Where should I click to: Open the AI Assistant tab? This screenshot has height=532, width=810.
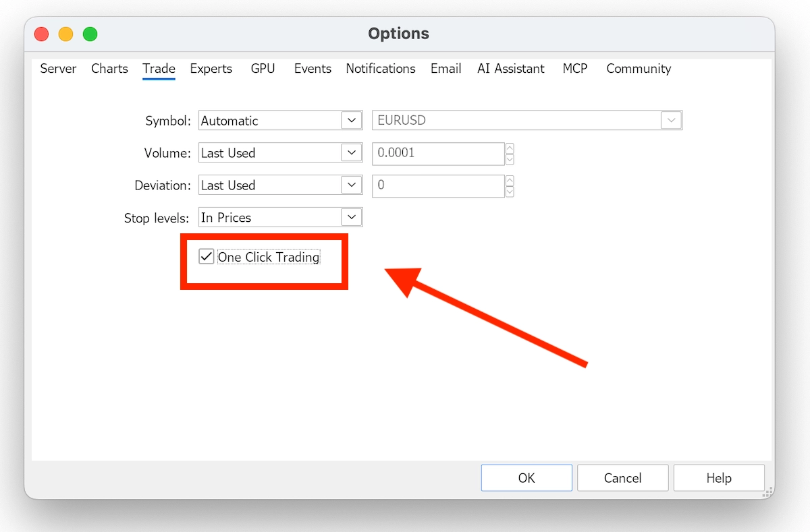[x=511, y=69]
